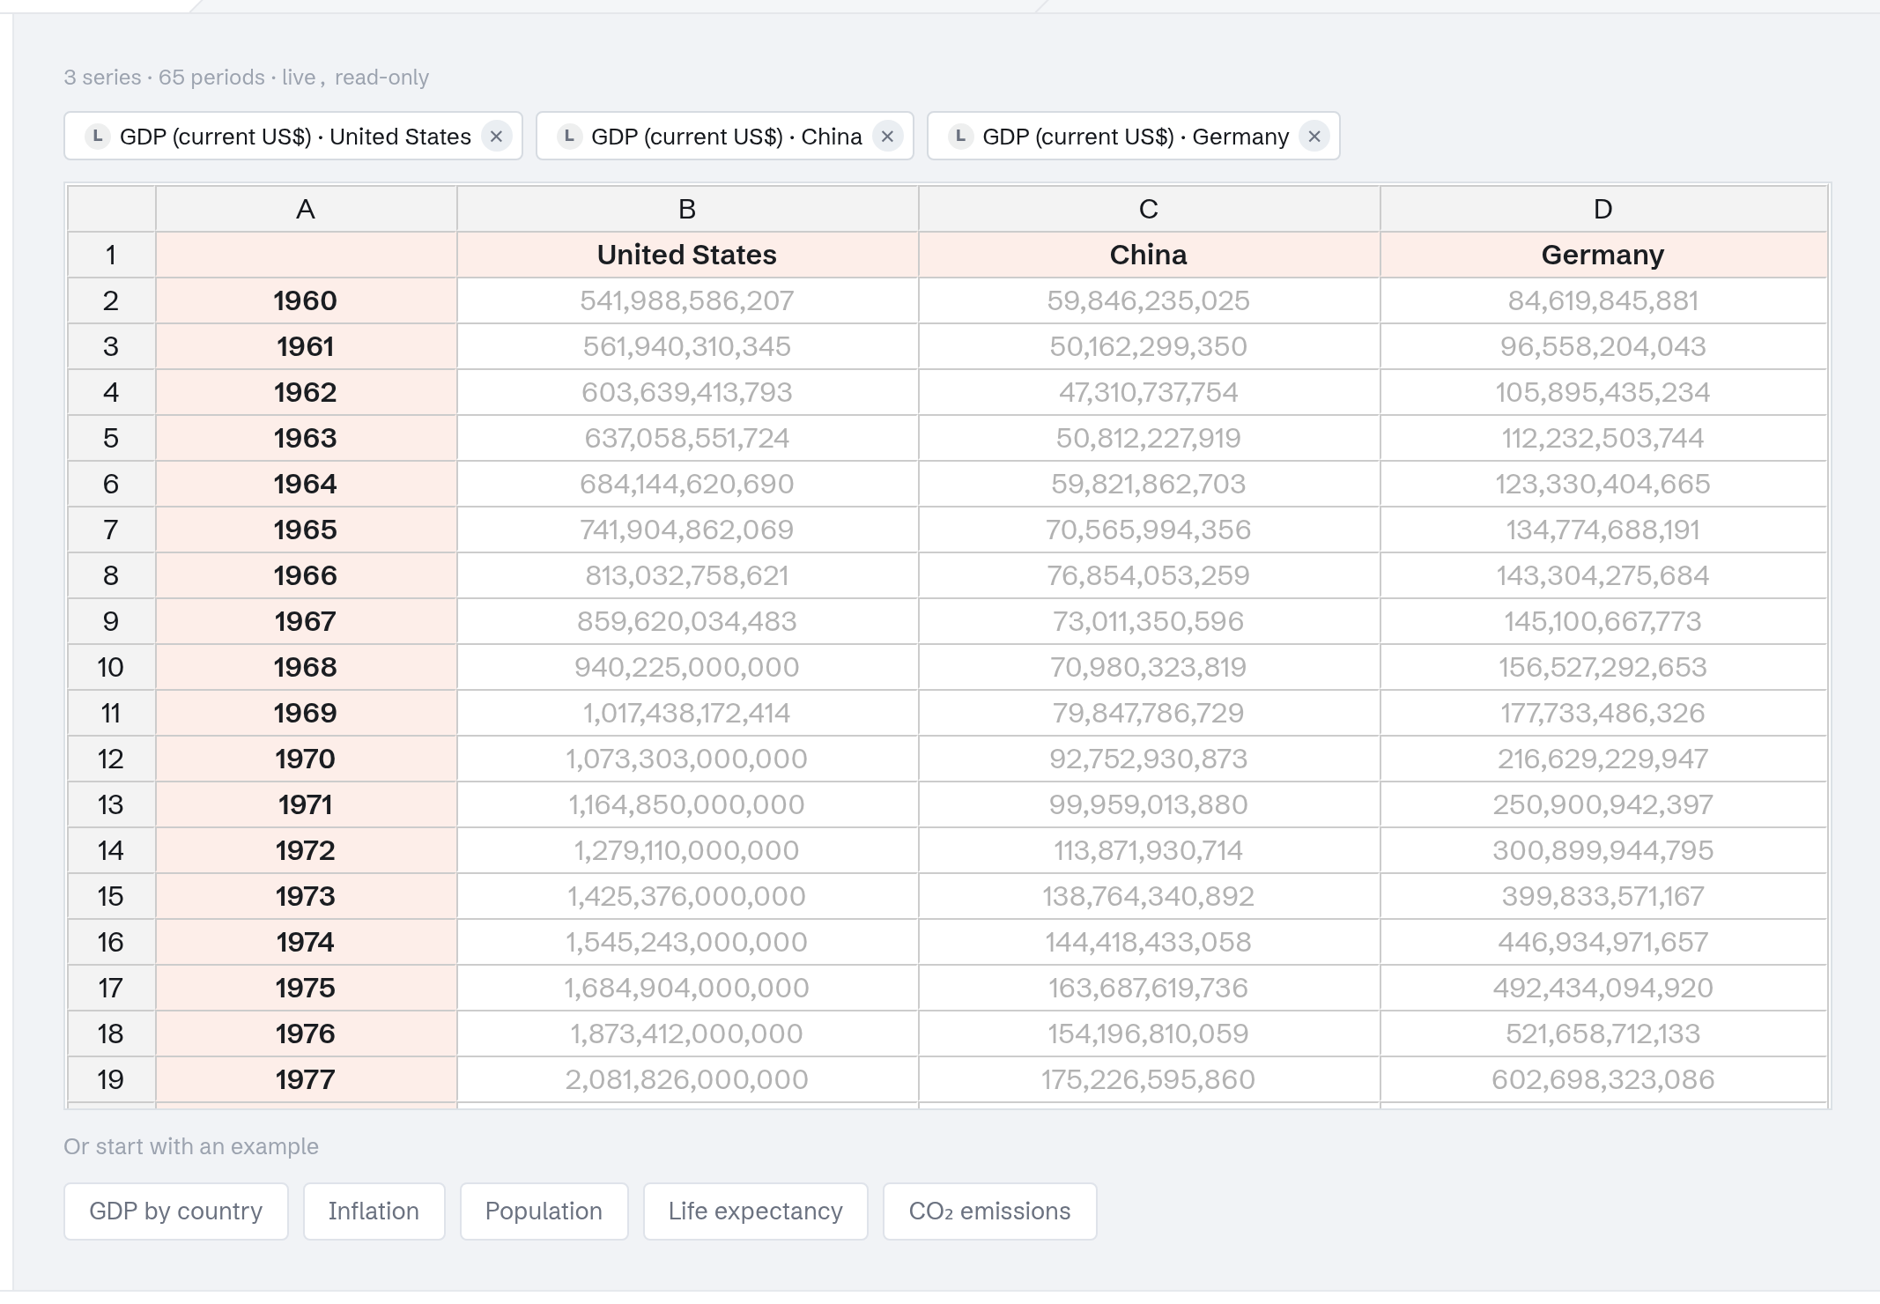Select row number 19
Screen dimensions: 1880x1304
tap(111, 1079)
